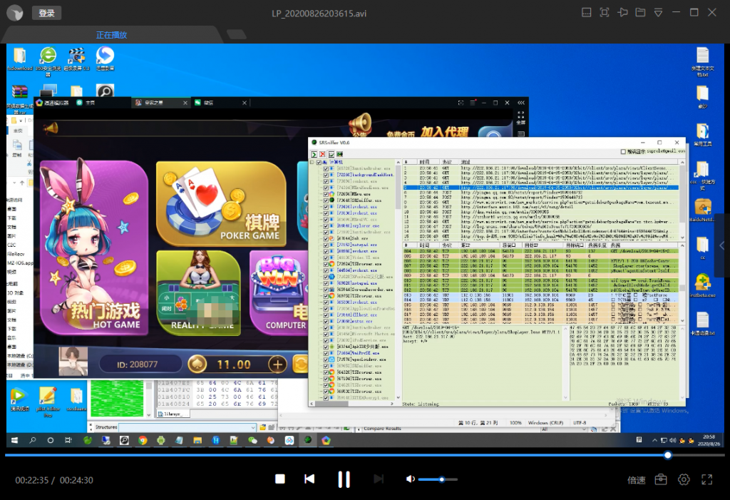730x500 pixels.
Task: Open player settings gear
Action: [x=684, y=479]
